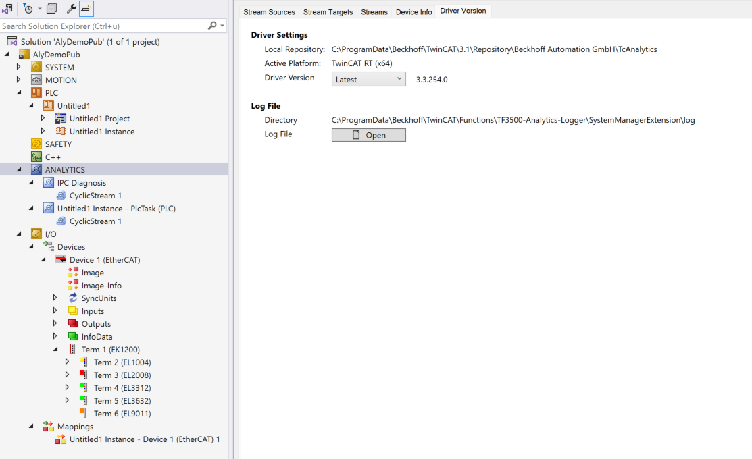The image size is (752, 459).
Task: Click the SyncUnits icon under Device 1
Action: pos(73,298)
